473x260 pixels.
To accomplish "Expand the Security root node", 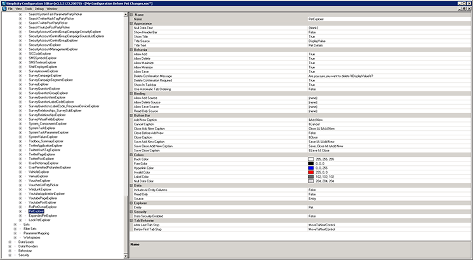I will tap(10, 255).
